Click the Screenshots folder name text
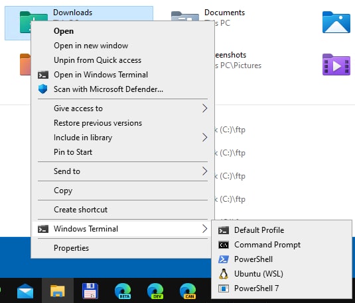 (x=230, y=55)
